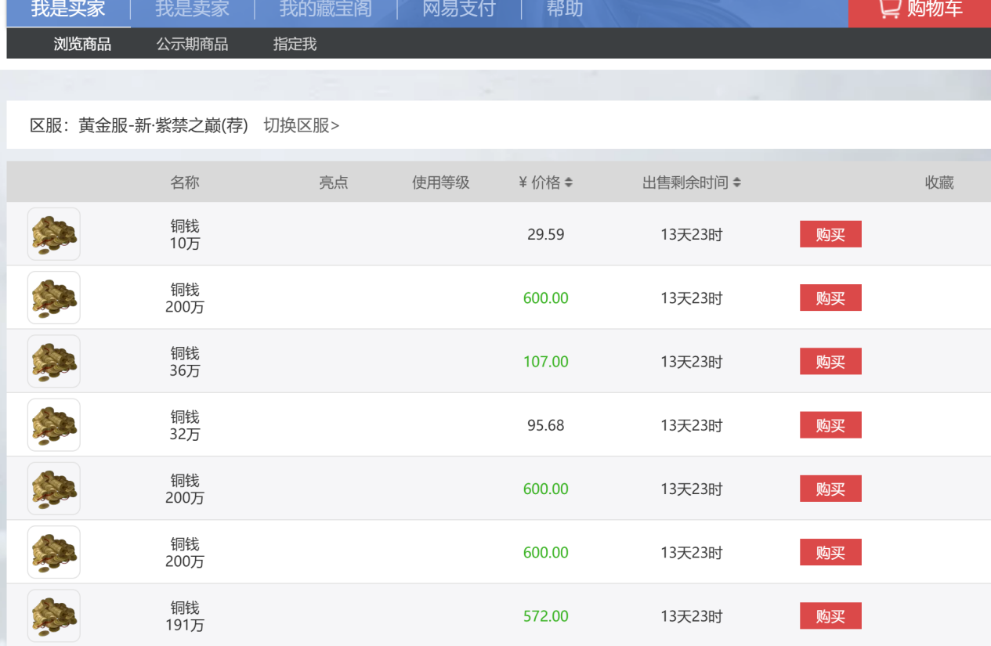The height and width of the screenshot is (646, 991).
Task: Click the 价格 column header
Action: [x=540, y=182]
